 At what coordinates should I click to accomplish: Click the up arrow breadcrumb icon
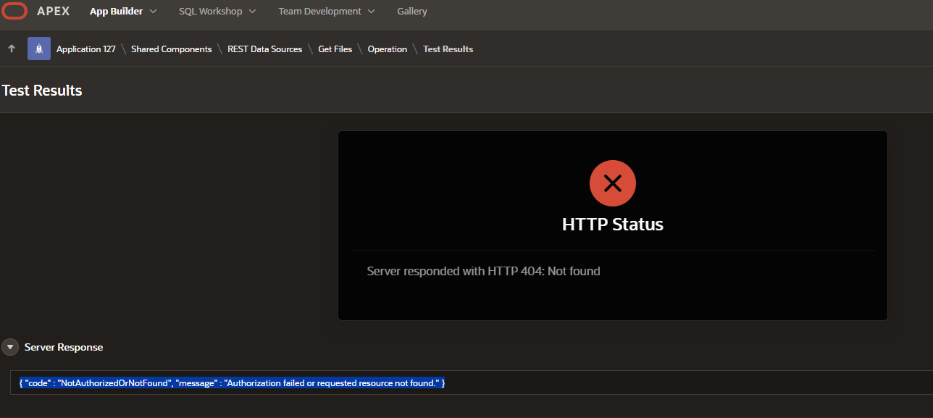(12, 49)
